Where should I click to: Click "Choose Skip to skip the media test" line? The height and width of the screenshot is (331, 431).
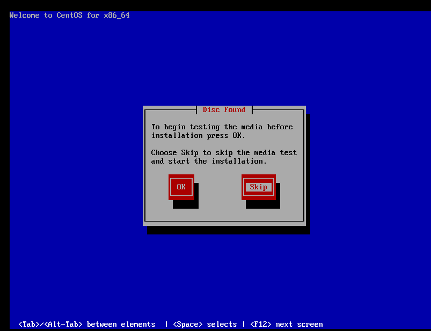pos(224,152)
